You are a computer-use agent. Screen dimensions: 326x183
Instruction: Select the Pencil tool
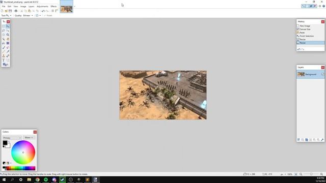click(4, 52)
